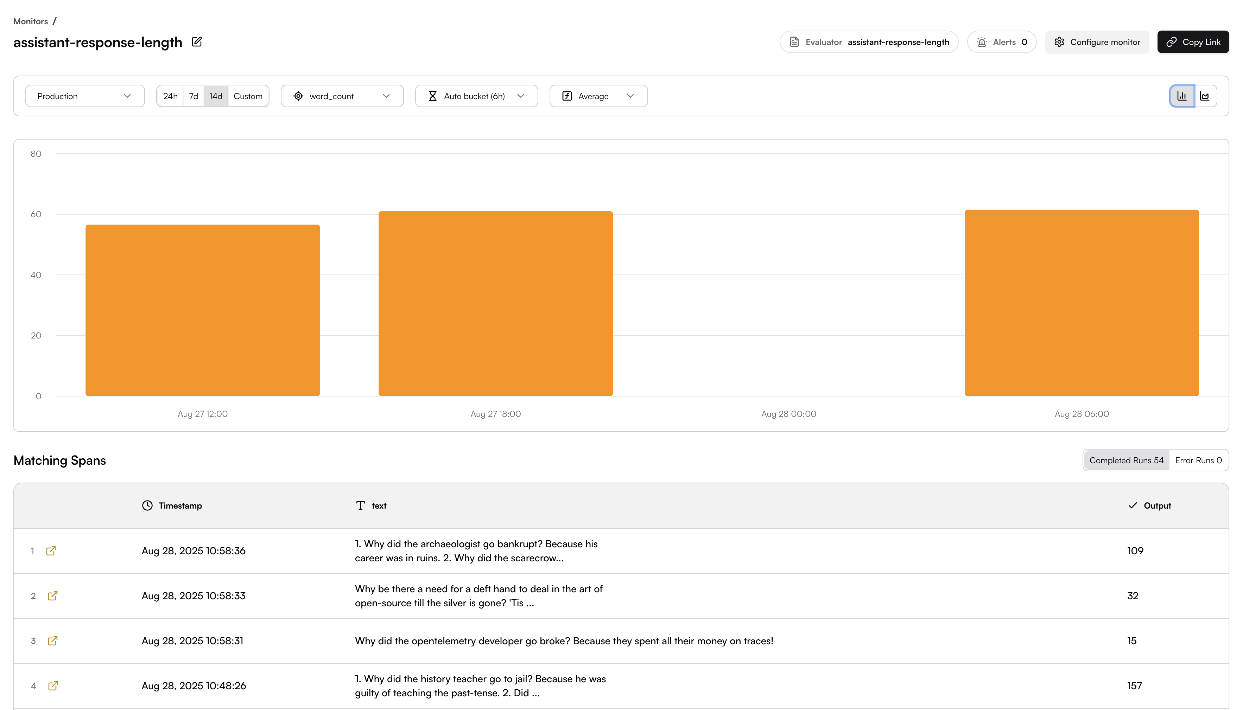1249x710 pixels.
Task: Open span 1 external link icon
Action: tap(51, 550)
